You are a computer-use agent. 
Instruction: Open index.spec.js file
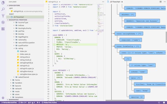click(25, 54)
